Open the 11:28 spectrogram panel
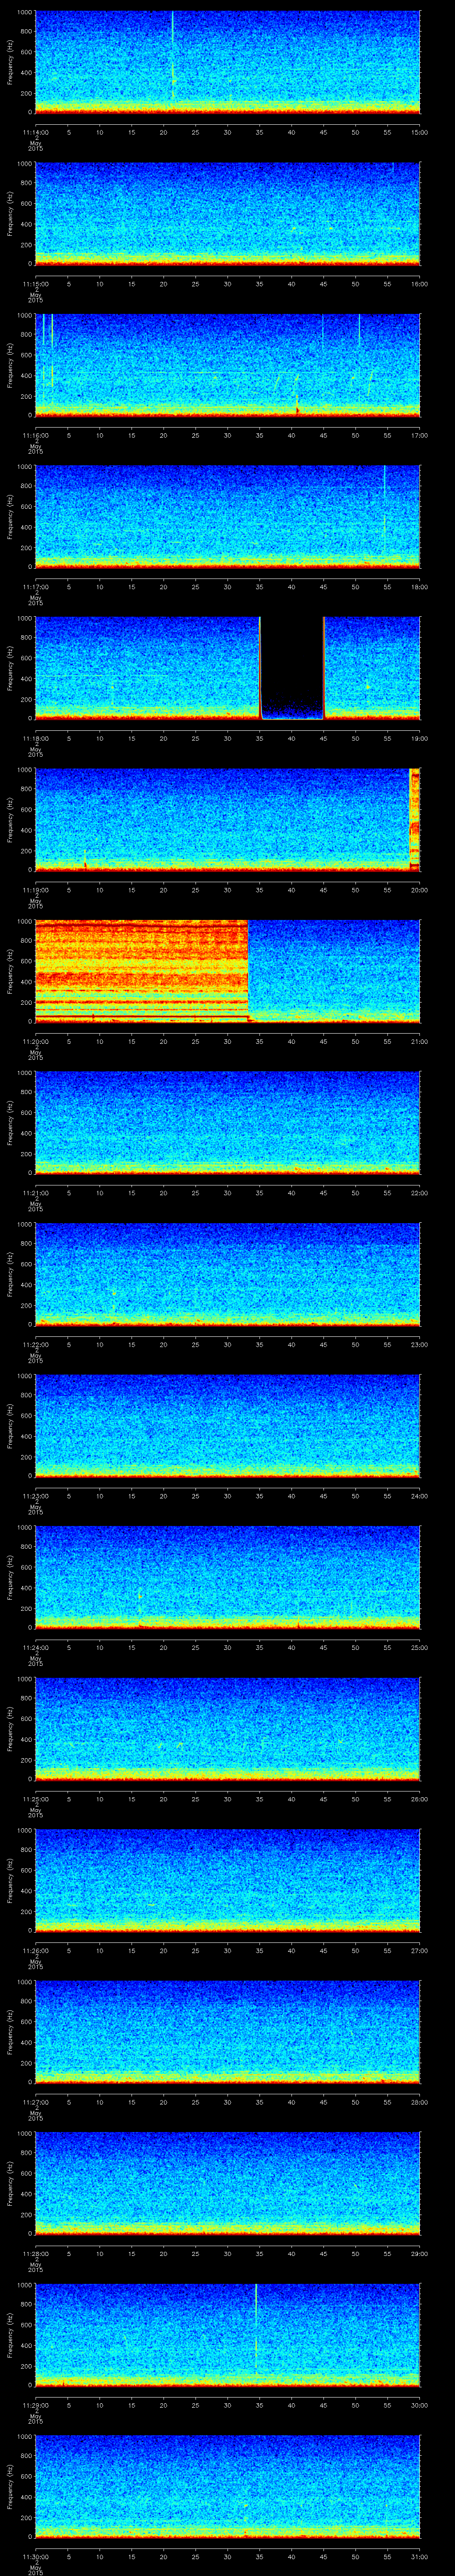 (227, 2183)
